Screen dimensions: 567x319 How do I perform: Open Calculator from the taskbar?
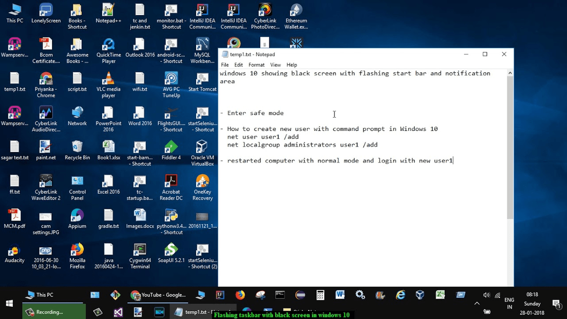tap(320, 295)
